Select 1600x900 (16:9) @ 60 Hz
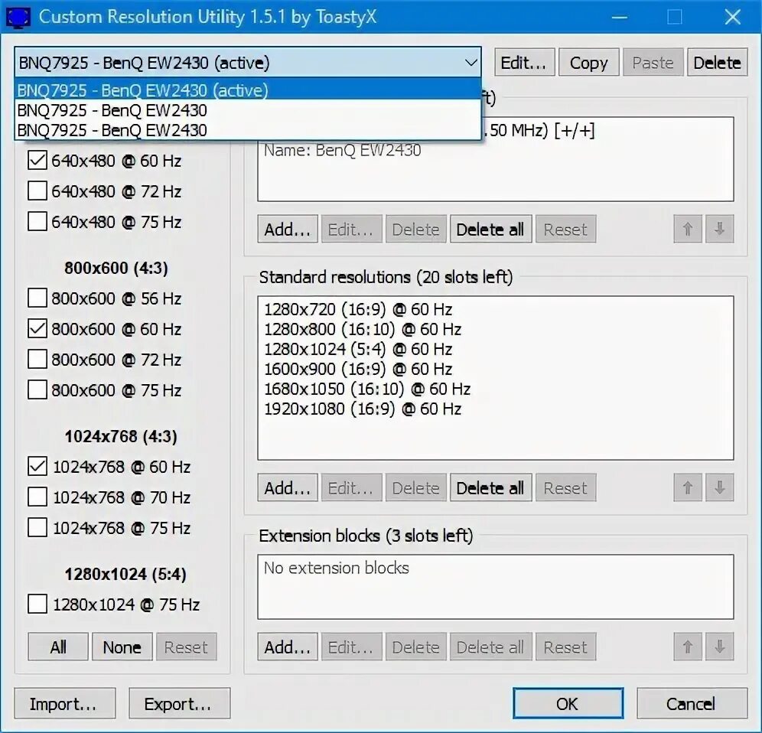 tap(358, 369)
